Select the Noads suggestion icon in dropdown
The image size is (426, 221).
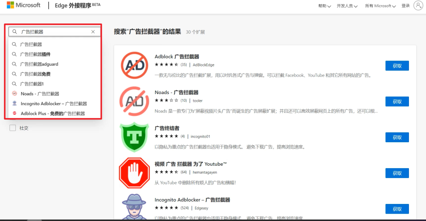pyautogui.click(x=14, y=94)
